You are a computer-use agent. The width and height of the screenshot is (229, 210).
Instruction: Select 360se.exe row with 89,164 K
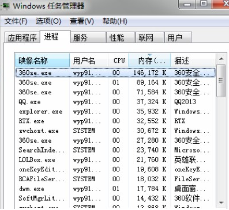[x=115, y=82]
